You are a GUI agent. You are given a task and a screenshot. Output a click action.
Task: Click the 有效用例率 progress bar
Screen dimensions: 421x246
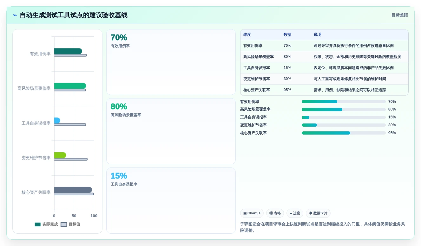344,102
